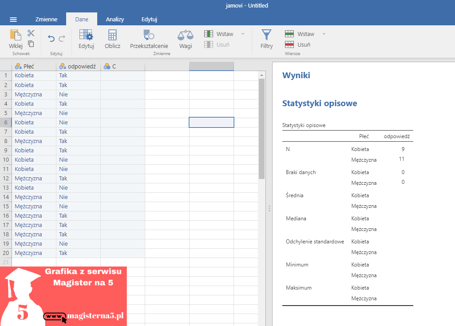The width and height of the screenshot is (455, 326).
Task: Open the hamburger main menu
Action: (13, 20)
